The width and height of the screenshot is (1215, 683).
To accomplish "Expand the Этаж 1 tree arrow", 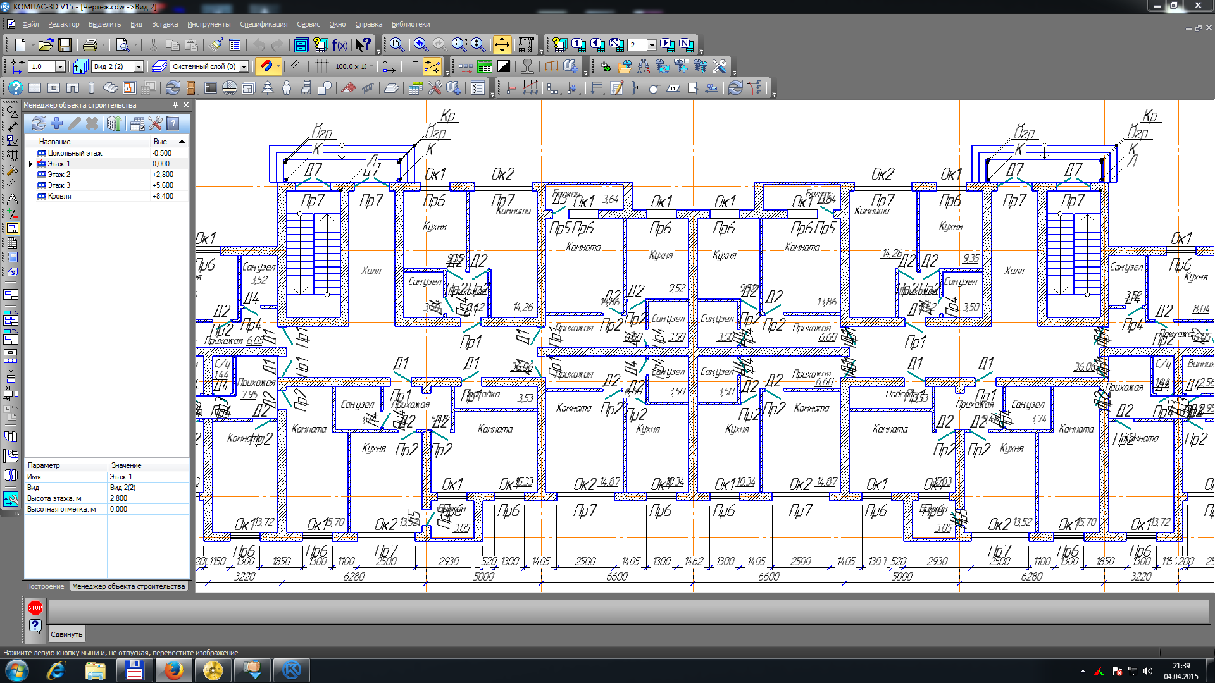I will (30, 164).
